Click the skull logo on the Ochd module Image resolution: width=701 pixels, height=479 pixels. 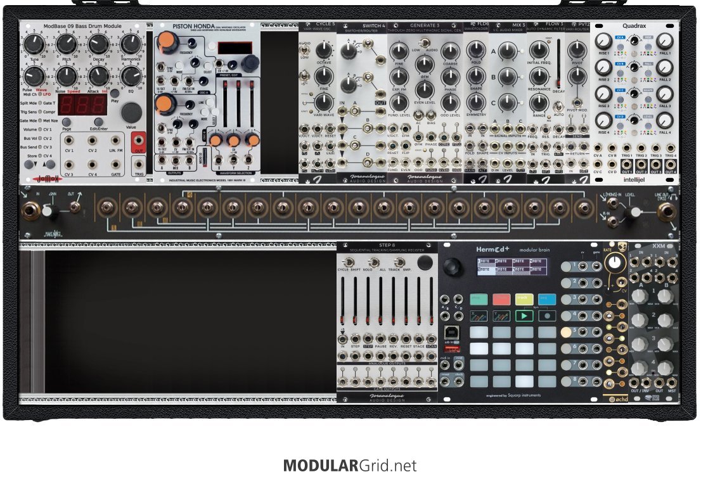(622, 247)
